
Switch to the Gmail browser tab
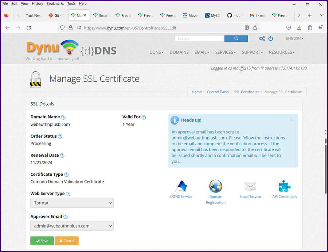pyautogui.click(x=257, y=15)
